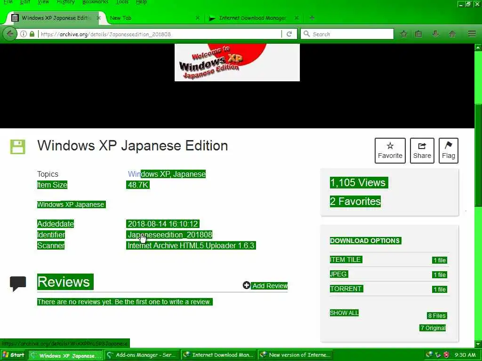The image size is (482, 361).
Task: Click the red shield tray icon
Action: pyautogui.click(x=447, y=355)
